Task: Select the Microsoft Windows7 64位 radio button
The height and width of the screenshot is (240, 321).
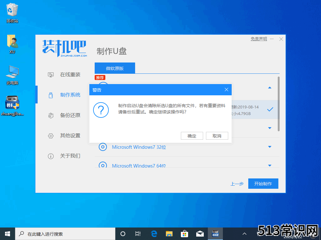Action: point(103,165)
